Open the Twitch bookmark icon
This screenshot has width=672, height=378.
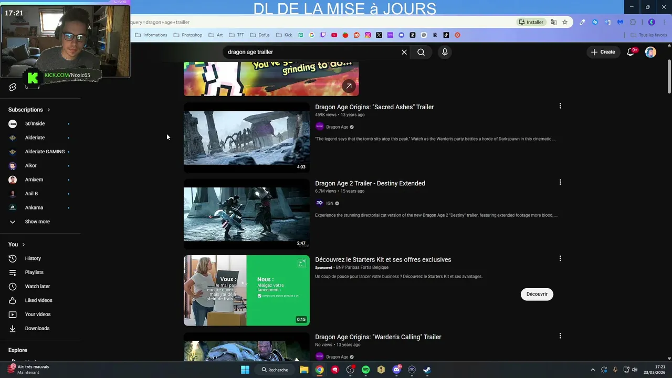click(x=323, y=35)
